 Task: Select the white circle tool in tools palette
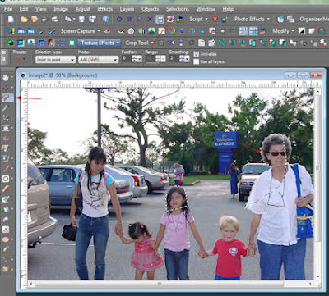pos(6,179)
